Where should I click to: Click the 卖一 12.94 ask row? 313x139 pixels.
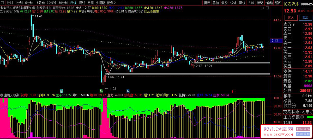(x=298, y=43)
